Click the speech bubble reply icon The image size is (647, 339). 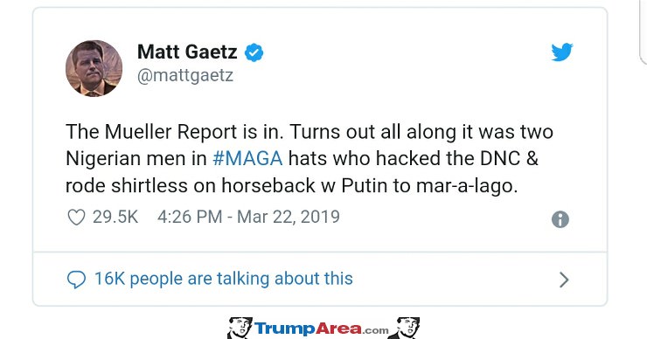76,280
